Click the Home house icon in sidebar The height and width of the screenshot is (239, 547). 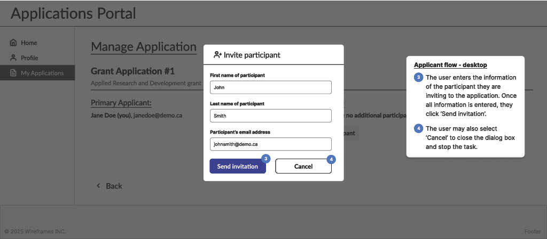point(14,43)
